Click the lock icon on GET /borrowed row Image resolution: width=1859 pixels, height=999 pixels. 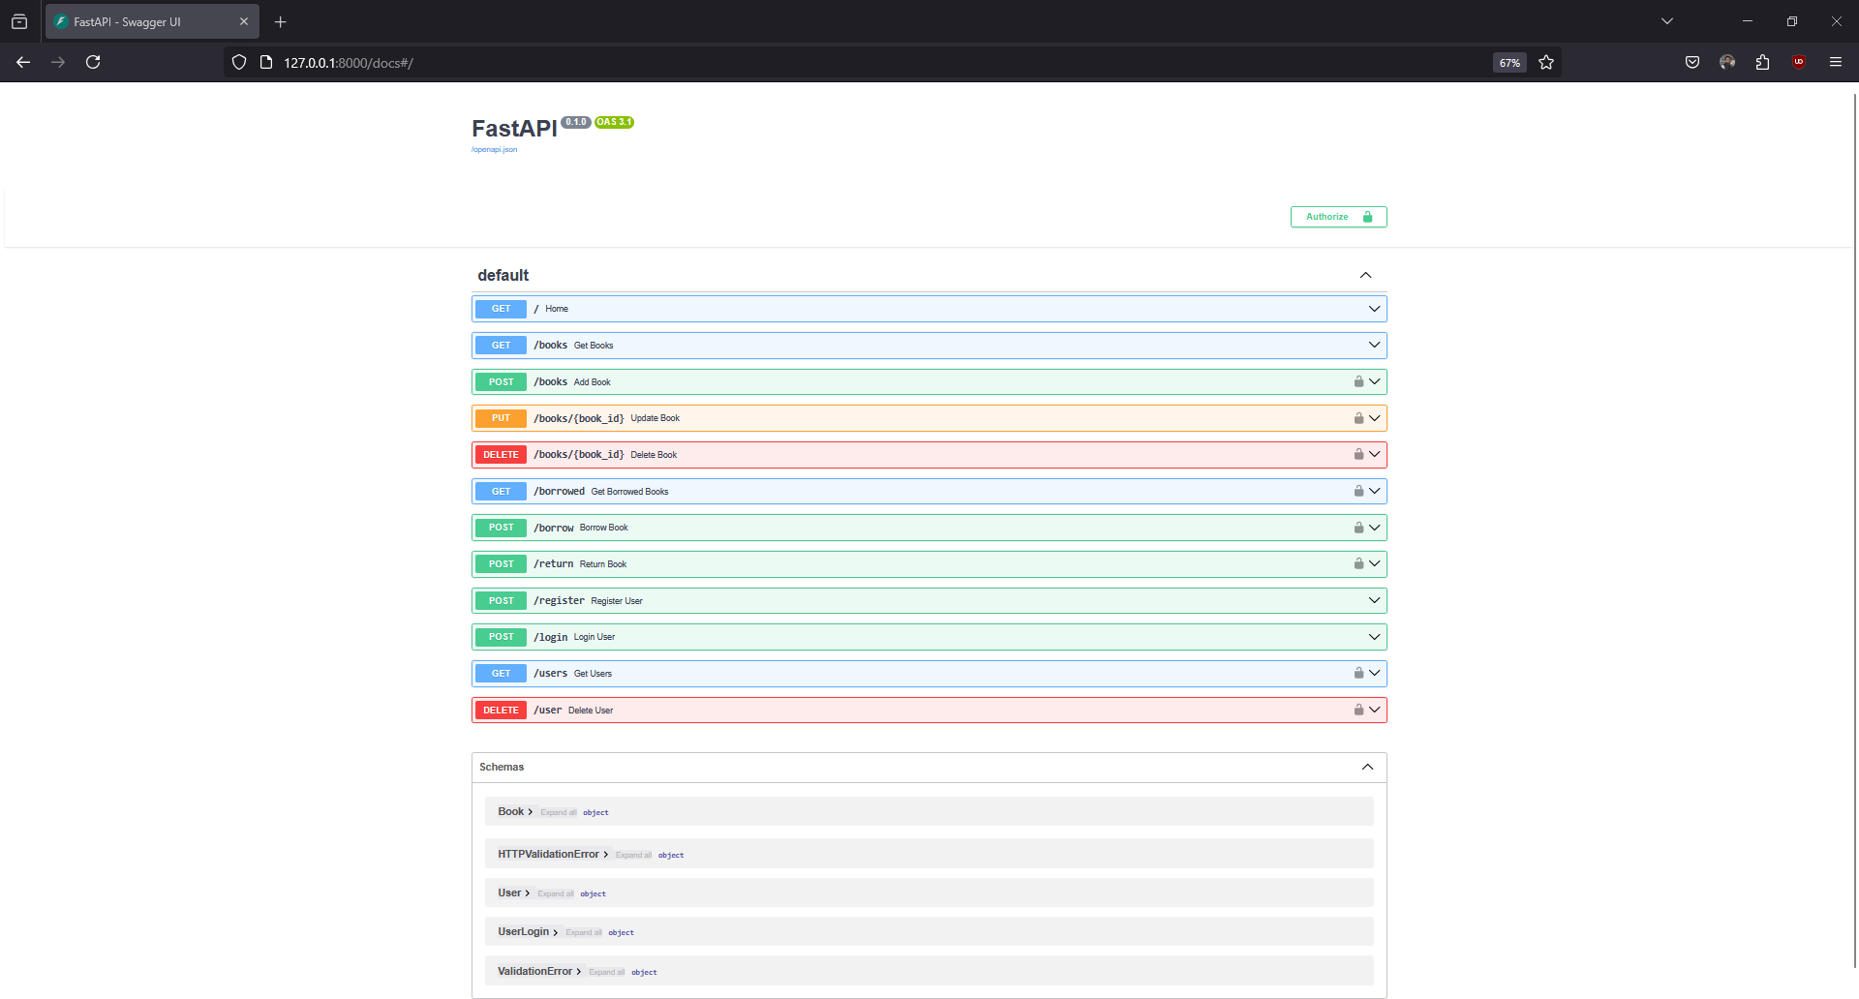pos(1358,491)
